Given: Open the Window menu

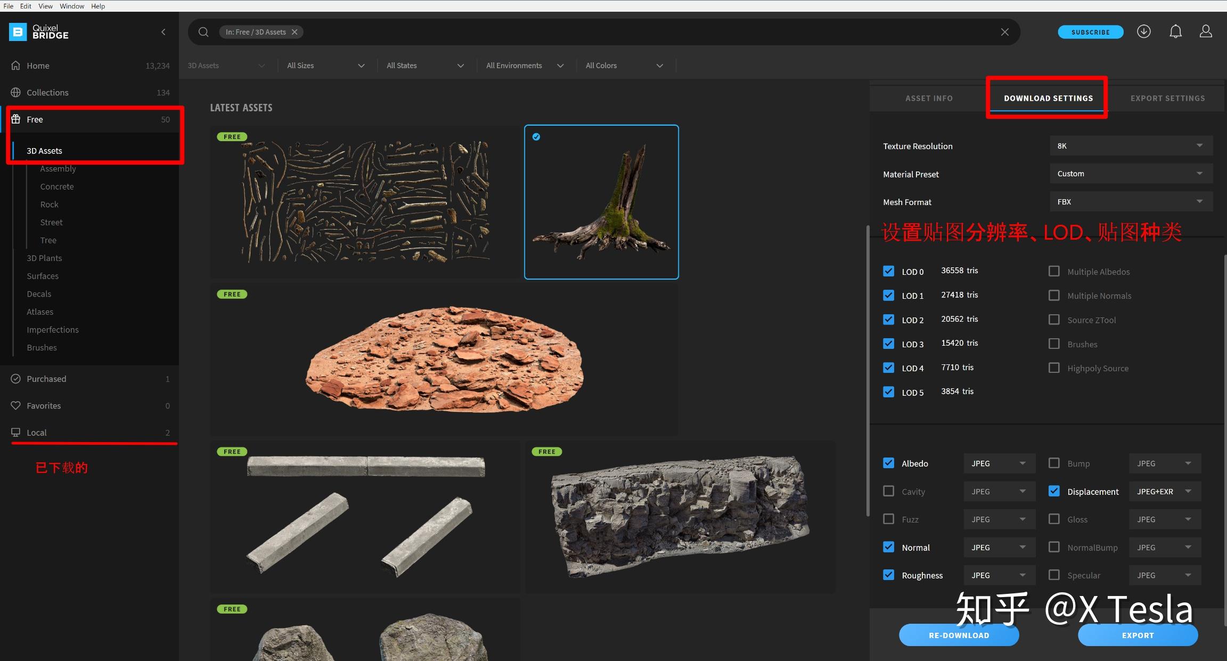Looking at the screenshot, I should coord(72,6).
